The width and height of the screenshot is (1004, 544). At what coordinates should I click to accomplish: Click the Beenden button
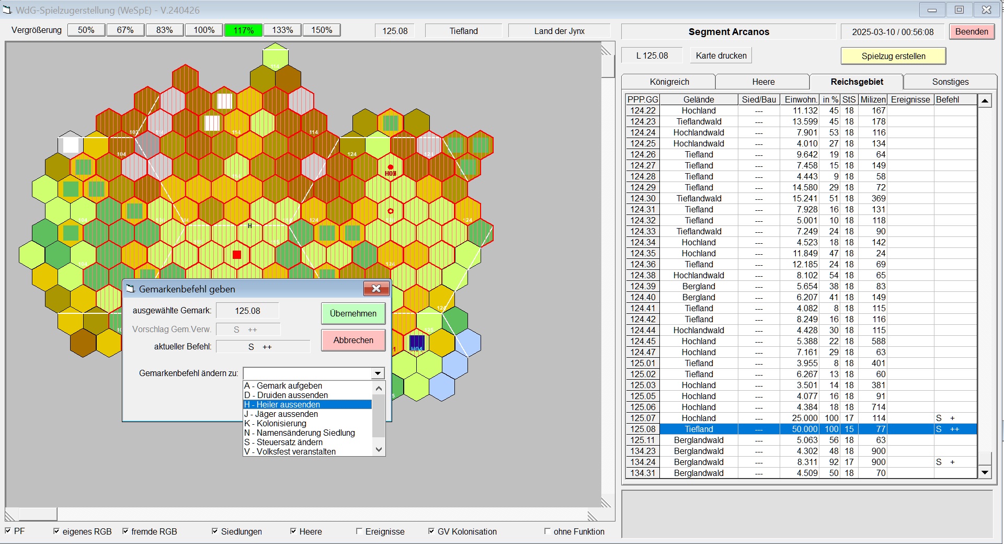pyautogui.click(x=972, y=31)
